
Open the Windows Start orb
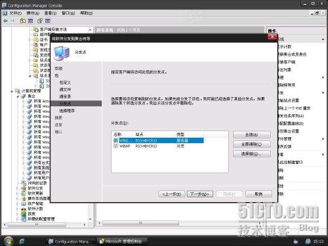[9, 241]
